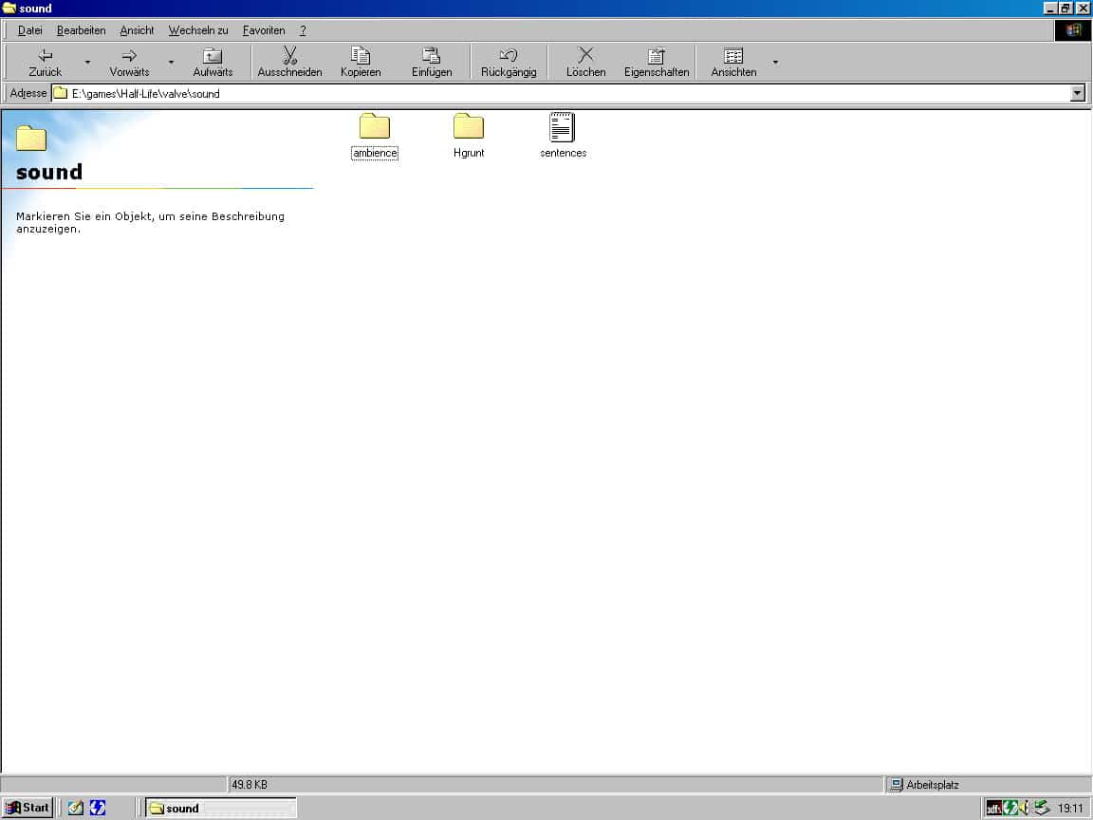The height and width of the screenshot is (820, 1093).
Task: Open the Vorwärts history dropdown arrow
Action: (x=171, y=62)
